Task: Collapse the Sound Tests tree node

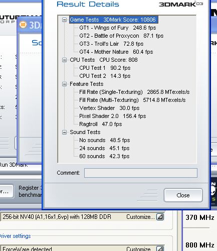Action: coord(64,132)
